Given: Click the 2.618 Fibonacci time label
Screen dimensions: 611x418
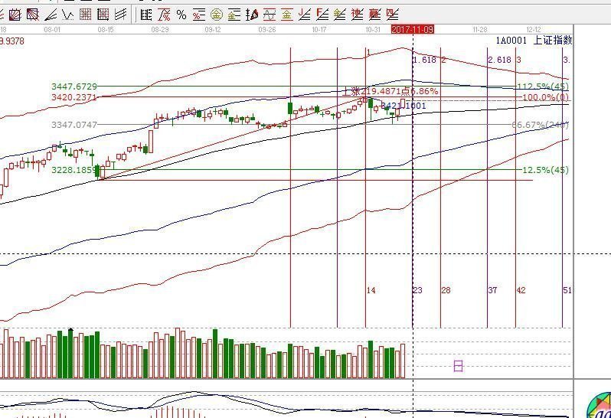Looking at the screenshot, I should 499,60.
